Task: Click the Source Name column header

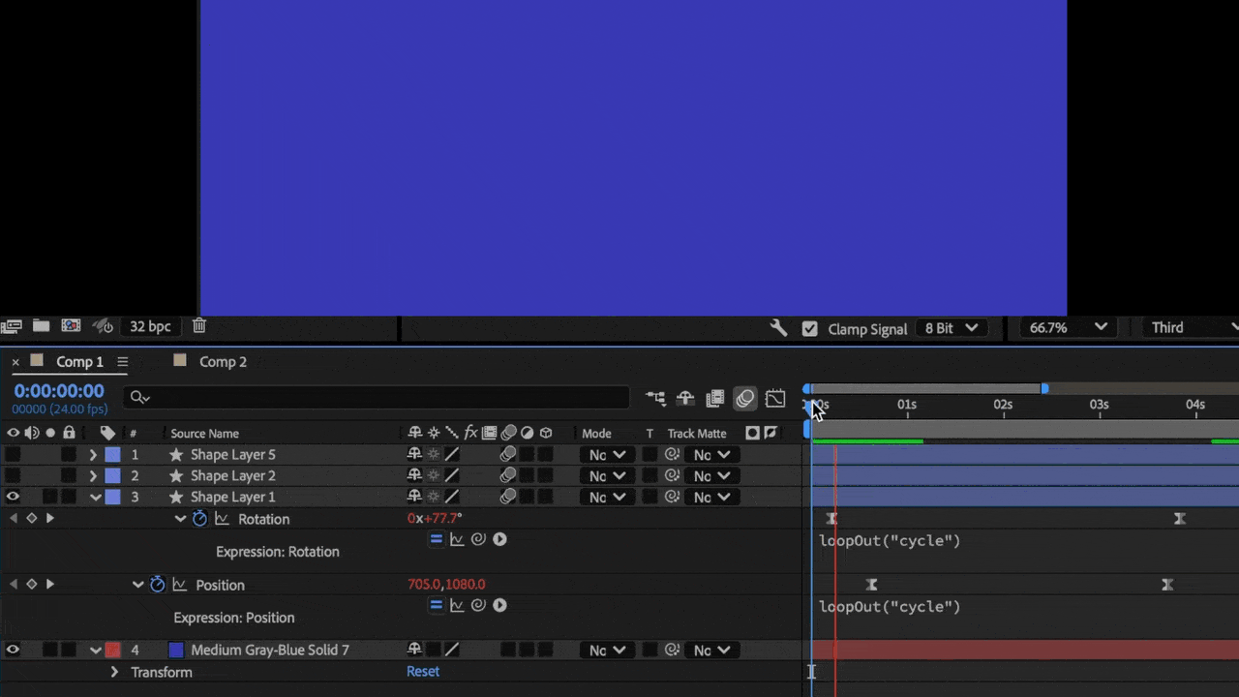Action: pos(204,434)
